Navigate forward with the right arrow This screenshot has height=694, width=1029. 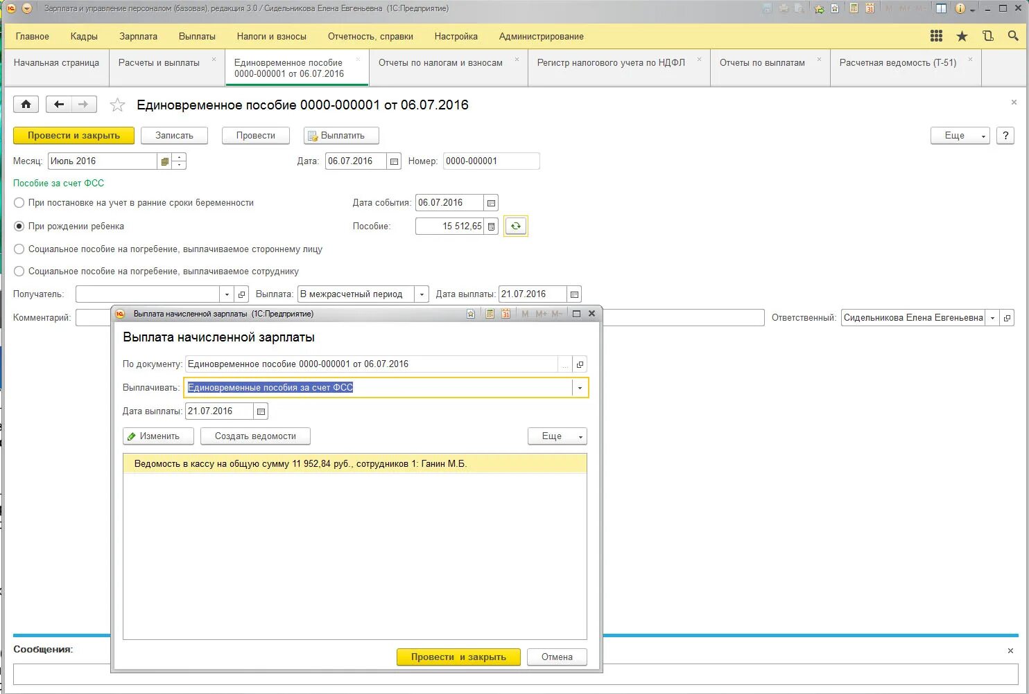[x=84, y=105]
